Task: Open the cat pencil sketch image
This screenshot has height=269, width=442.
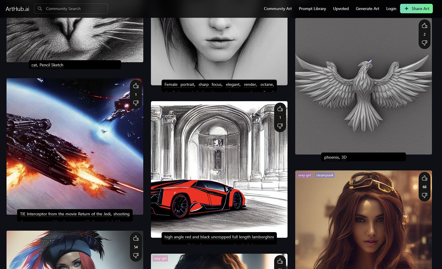Action: (x=75, y=40)
